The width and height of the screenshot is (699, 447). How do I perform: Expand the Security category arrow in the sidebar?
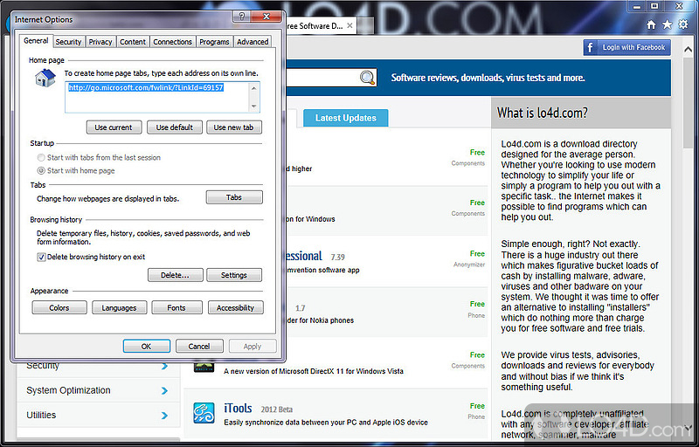click(164, 366)
